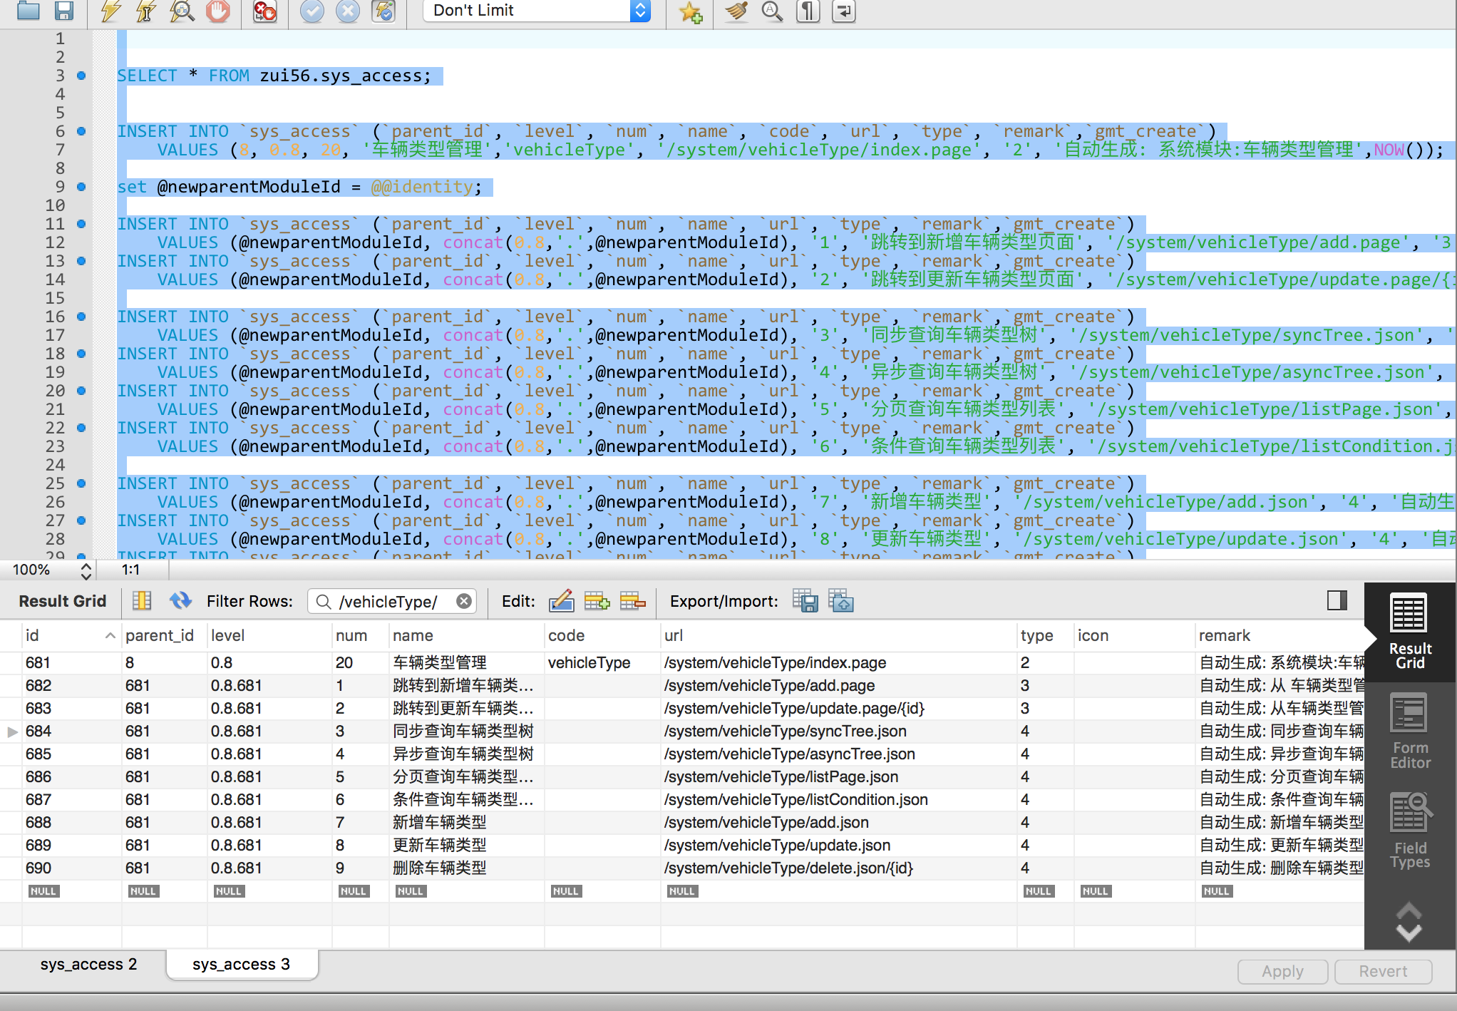Select the id 690 cell

[x=71, y=868]
